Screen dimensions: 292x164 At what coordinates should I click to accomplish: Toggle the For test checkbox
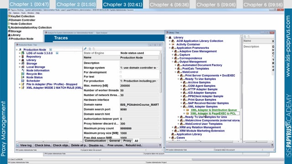tap(120, 77)
